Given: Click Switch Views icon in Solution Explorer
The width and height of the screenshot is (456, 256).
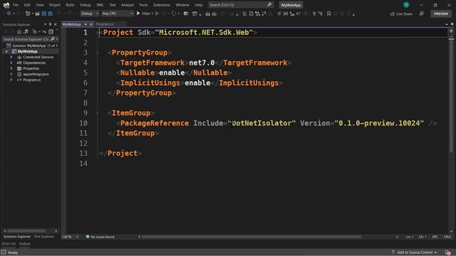Looking at the screenshot, I should pyautogui.click(x=26, y=31).
